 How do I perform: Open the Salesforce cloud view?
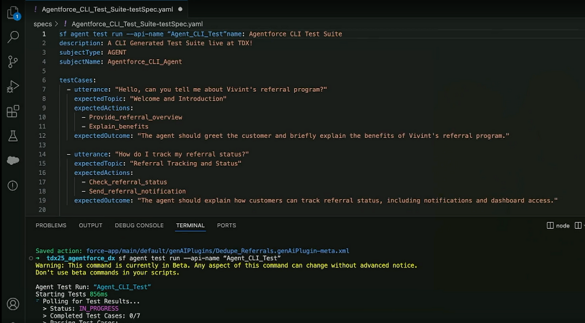pyautogui.click(x=13, y=161)
